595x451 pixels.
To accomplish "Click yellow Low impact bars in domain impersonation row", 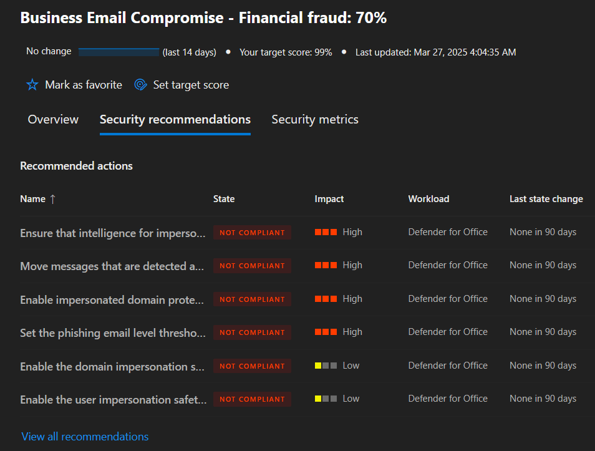I will point(326,366).
